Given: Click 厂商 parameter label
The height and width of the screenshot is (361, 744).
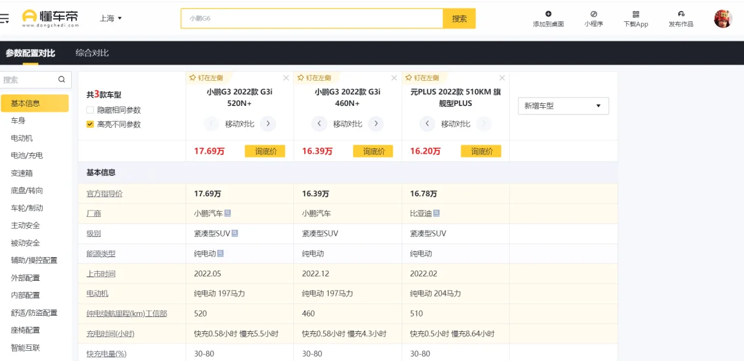Looking at the screenshot, I should point(94,214).
